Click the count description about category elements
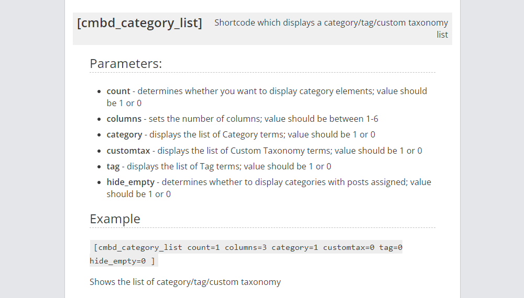This screenshot has width=524, height=298. coord(267,97)
